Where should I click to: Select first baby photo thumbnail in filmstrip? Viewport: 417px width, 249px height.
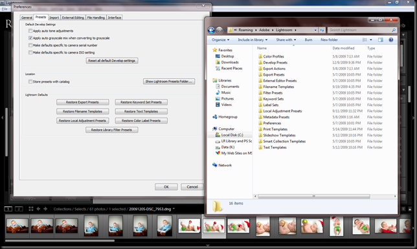click(x=17, y=226)
